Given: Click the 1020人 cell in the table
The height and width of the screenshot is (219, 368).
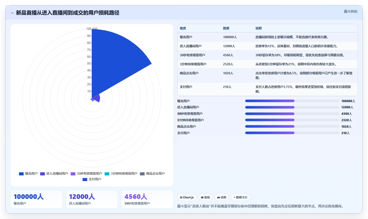Looking at the screenshot, I should coord(228,73).
